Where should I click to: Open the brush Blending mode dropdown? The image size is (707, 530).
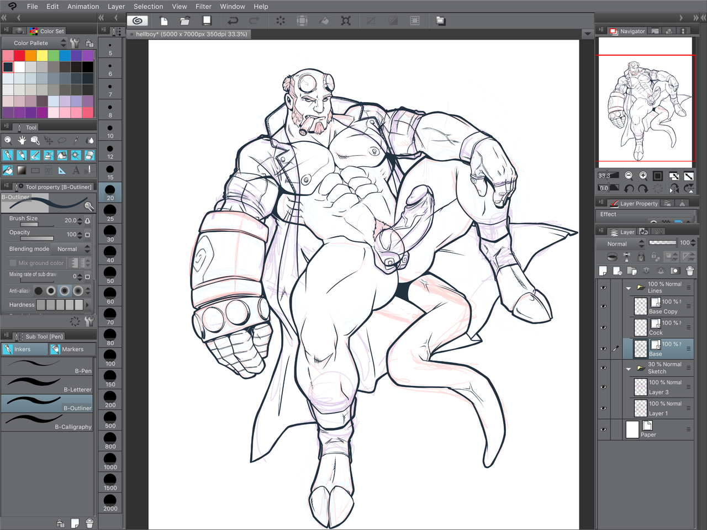(x=72, y=249)
